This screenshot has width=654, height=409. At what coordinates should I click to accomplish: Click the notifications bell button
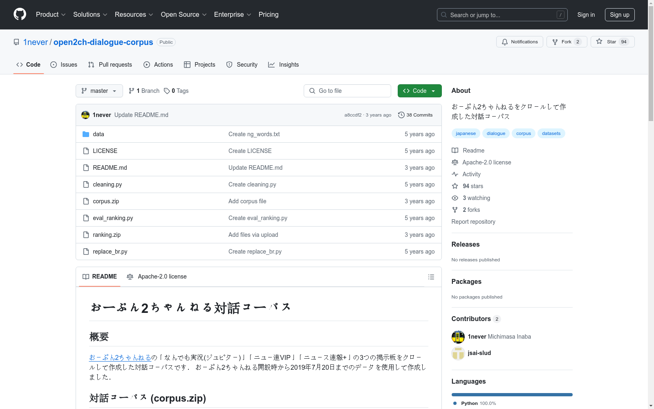pos(520,42)
